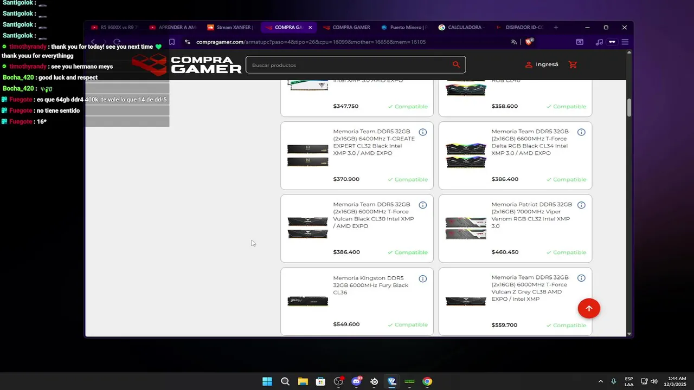Click the Compra Gamer logo
This screenshot has width=694, height=390.
pos(187,64)
